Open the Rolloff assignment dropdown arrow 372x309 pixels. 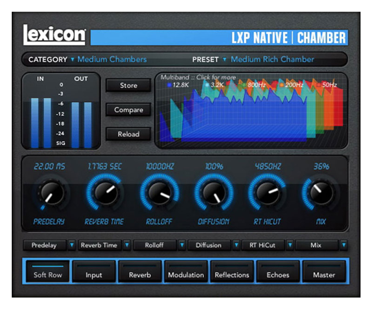click(x=182, y=245)
